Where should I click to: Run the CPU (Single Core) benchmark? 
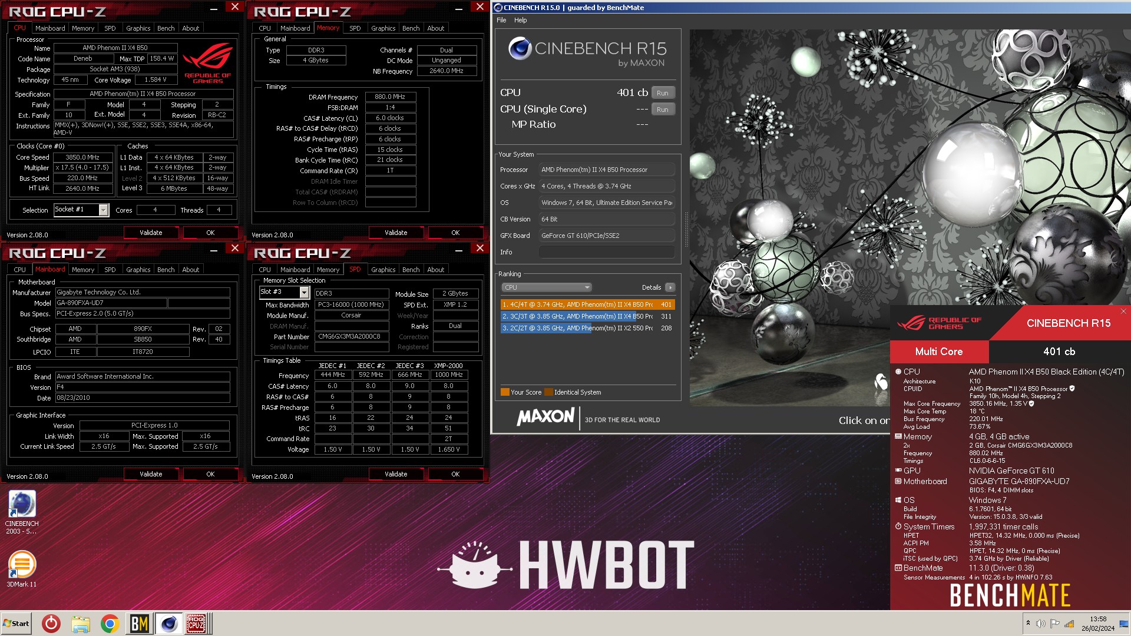tap(663, 110)
